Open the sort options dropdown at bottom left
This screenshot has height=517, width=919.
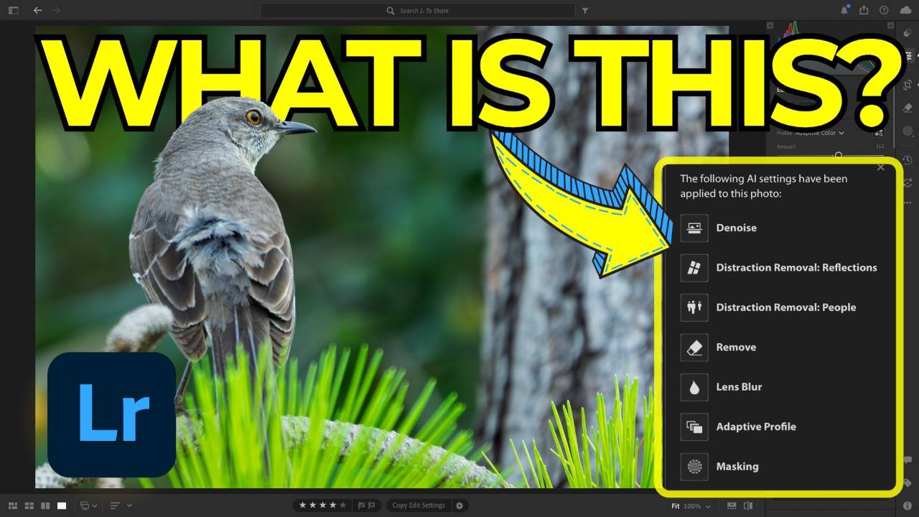[129, 506]
